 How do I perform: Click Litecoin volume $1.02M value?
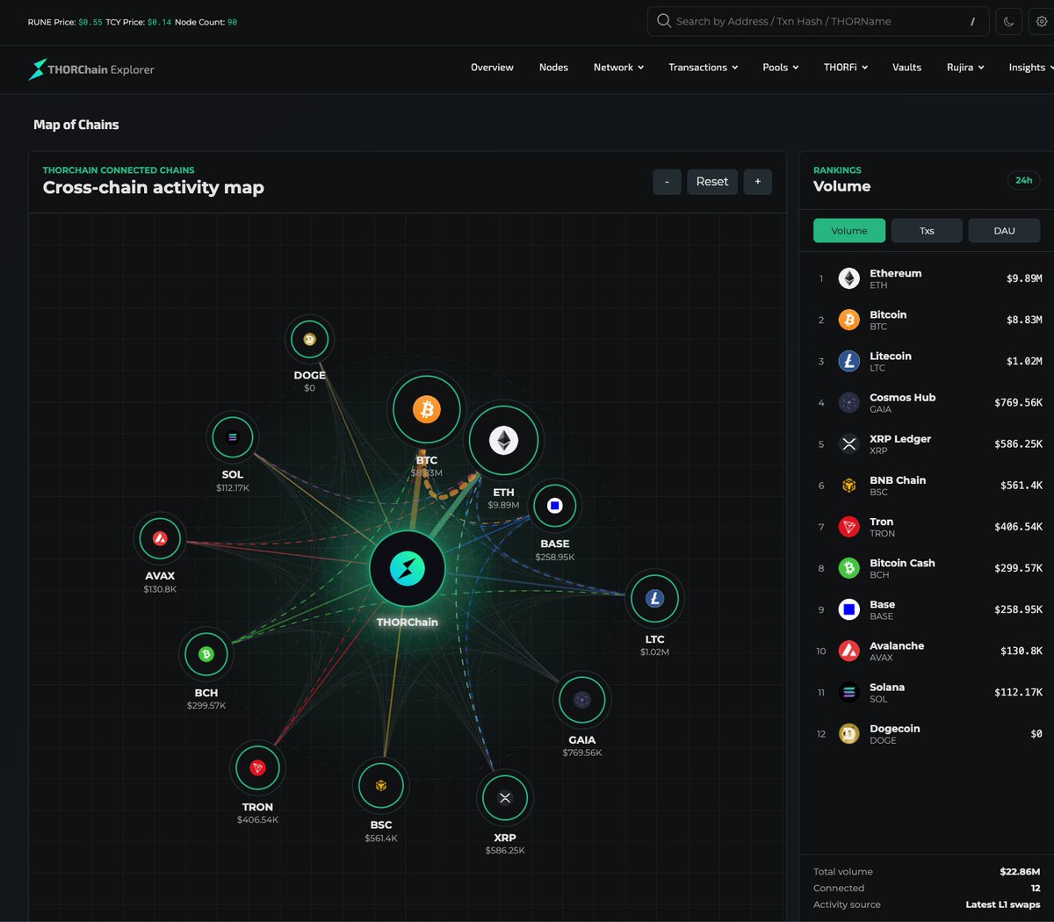pyautogui.click(x=1024, y=361)
